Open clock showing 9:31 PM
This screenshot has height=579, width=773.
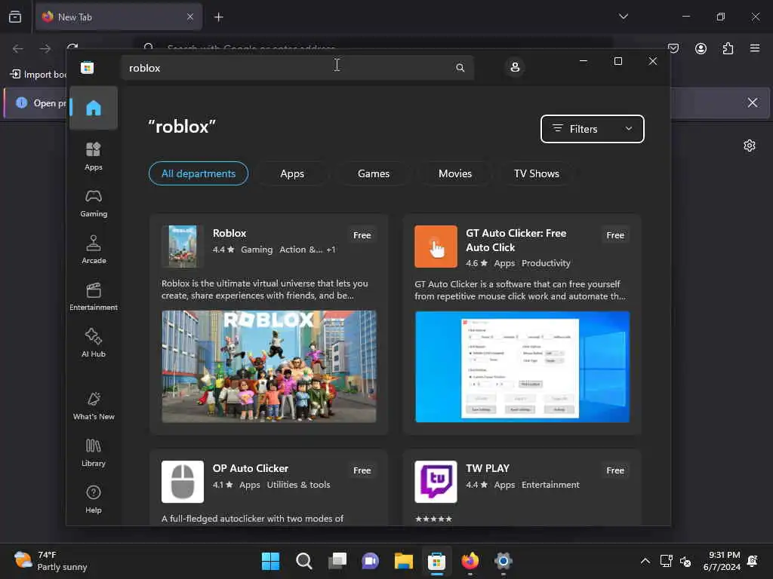click(722, 561)
